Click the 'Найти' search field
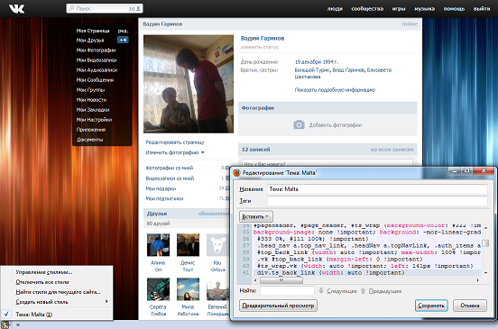This screenshot has width=498, height=329. 287,290
